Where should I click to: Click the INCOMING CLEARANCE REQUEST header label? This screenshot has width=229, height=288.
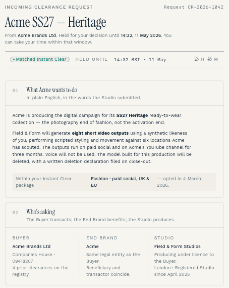tap(49, 7)
